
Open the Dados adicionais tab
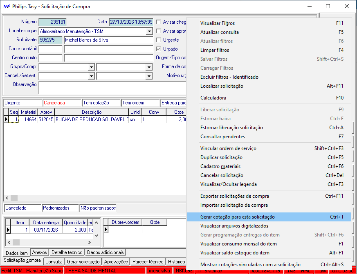(x=106, y=252)
